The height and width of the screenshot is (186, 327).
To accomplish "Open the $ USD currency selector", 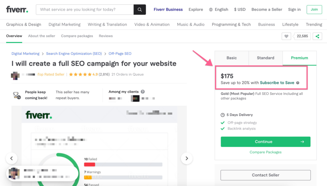I will click(240, 10).
